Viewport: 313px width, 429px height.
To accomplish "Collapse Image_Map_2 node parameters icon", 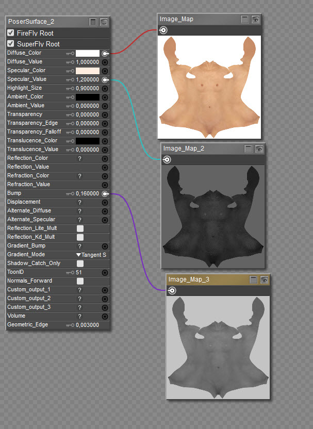I will [x=248, y=149].
